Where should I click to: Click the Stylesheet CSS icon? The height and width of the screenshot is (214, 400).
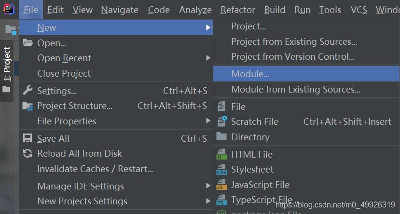(222, 170)
